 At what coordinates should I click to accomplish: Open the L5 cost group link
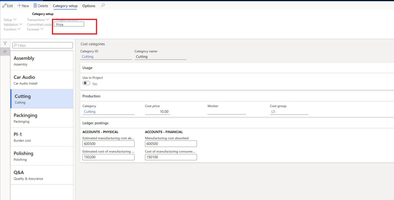tap(273, 112)
